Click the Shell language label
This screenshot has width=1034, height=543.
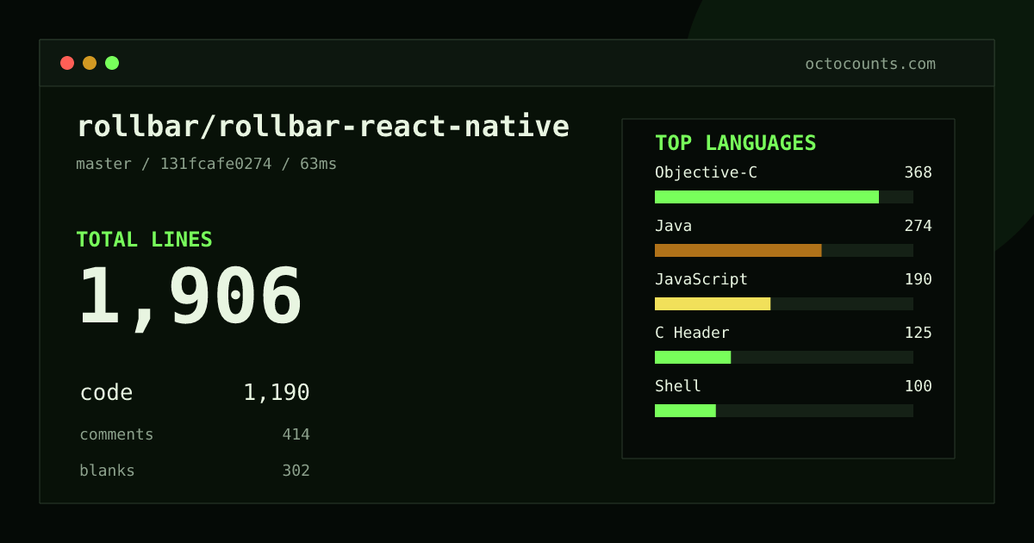[x=678, y=386]
